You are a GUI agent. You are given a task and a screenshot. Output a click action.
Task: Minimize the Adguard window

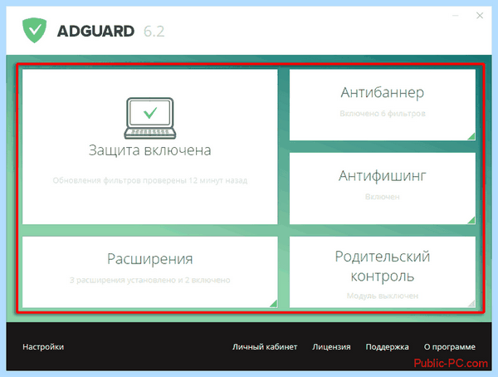456,16
